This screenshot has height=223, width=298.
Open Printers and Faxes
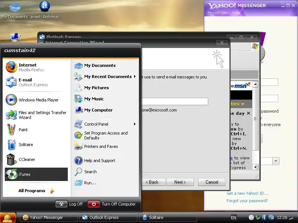(105, 146)
